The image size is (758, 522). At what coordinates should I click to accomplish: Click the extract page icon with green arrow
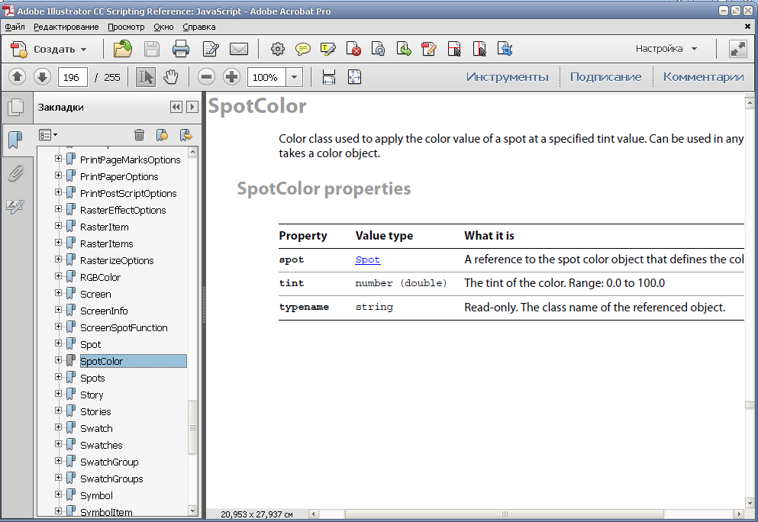(x=404, y=49)
